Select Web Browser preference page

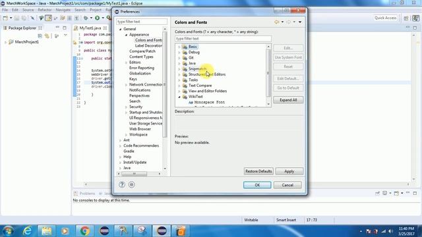click(x=140, y=129)
